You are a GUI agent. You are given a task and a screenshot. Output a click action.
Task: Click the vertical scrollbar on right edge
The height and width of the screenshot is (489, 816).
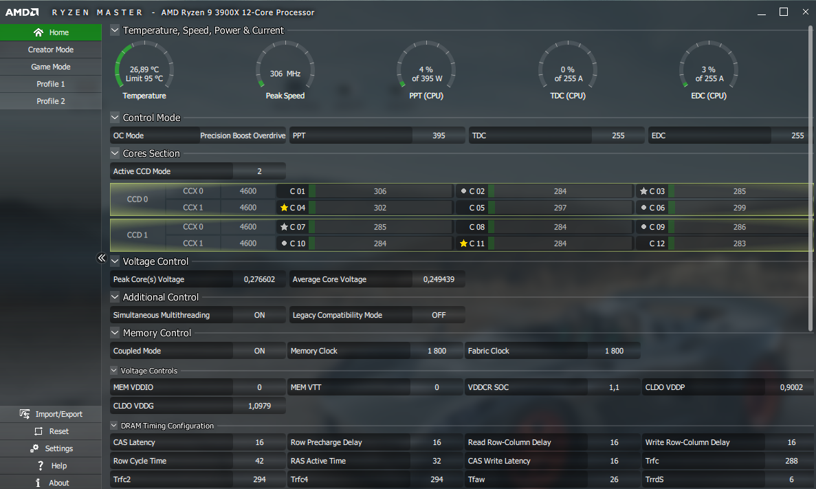[x=811, y=179]
